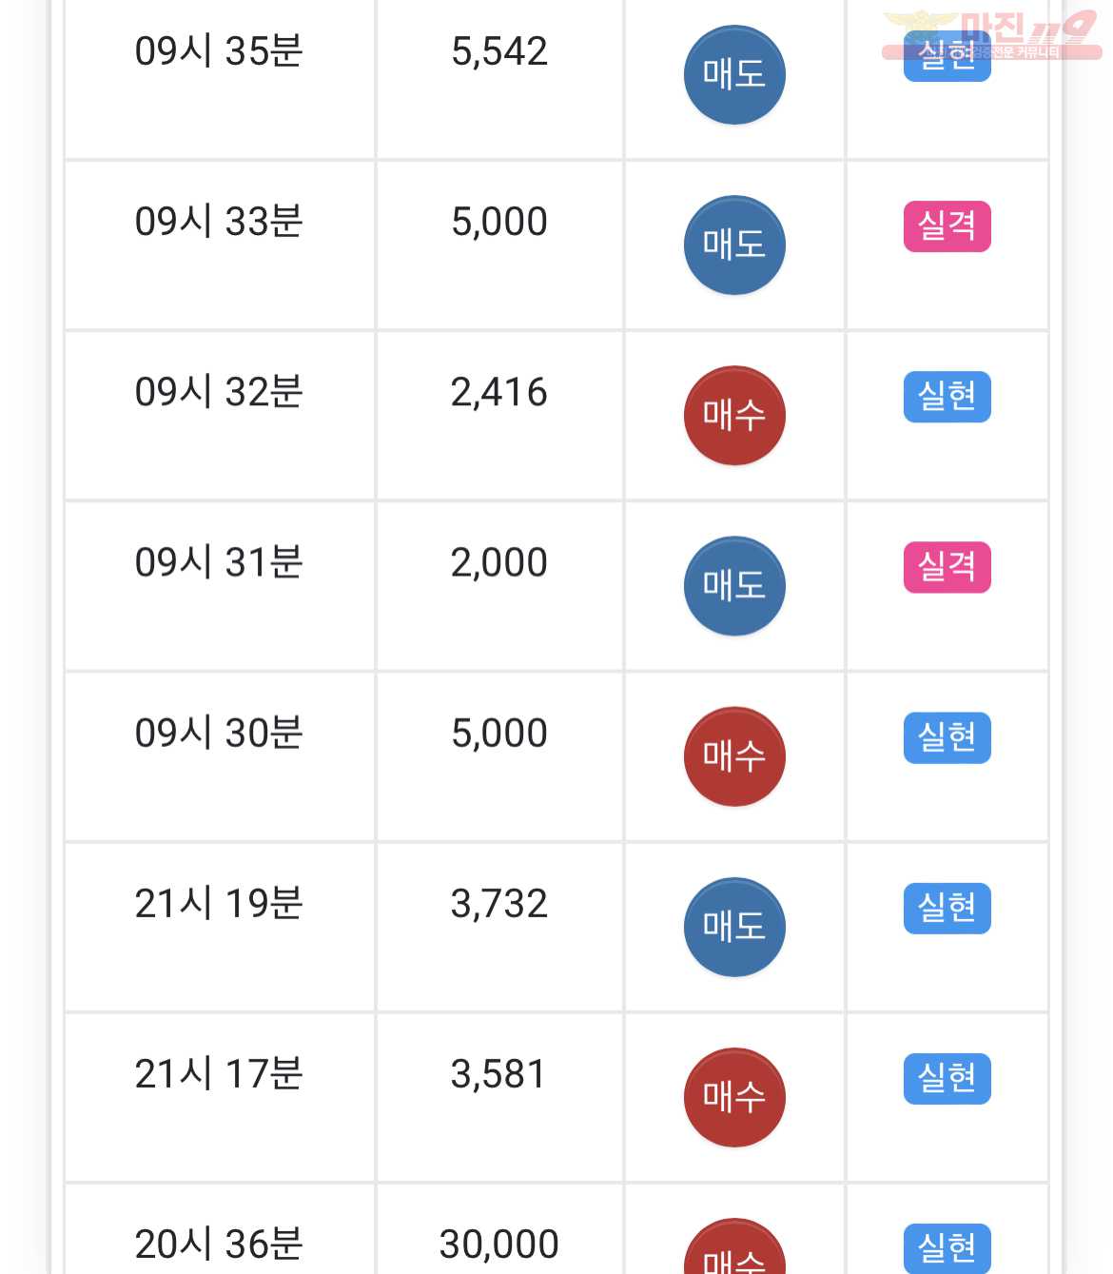The width and height of the screenshot is (1113, 1274).
Task: Open the watermark logo at top right
Action: (991, 36)
